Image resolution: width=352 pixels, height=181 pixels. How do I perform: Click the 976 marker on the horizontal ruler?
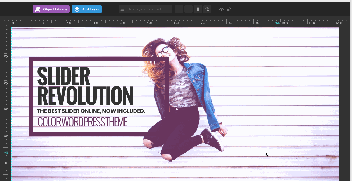(x=277, y=23)
